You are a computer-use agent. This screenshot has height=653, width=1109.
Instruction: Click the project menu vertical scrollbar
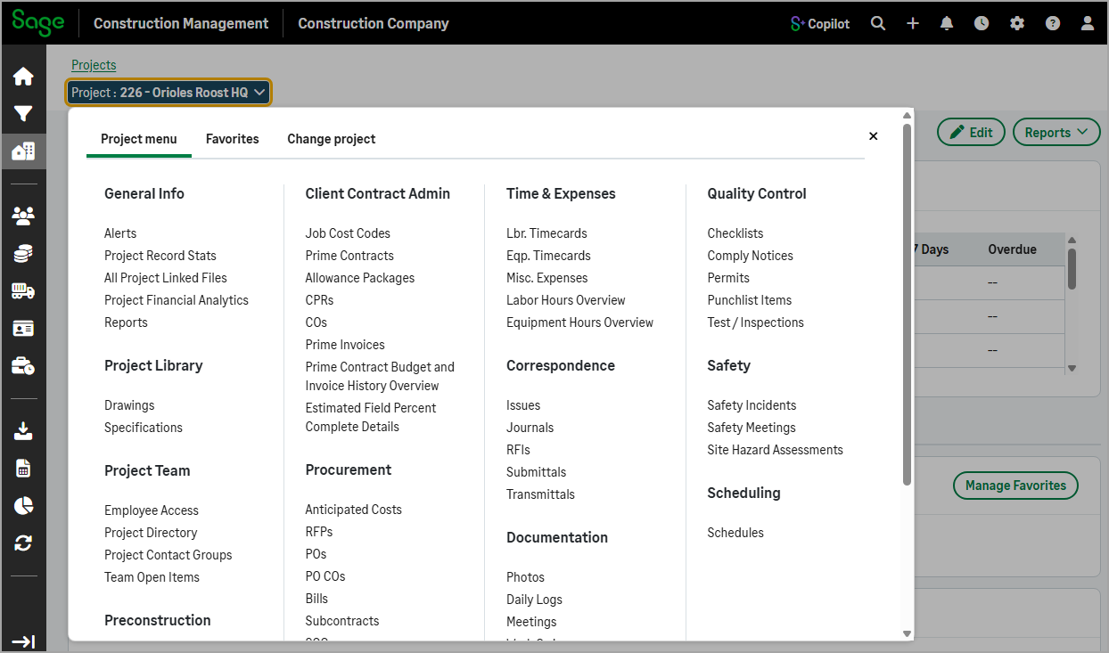point(908,304)
